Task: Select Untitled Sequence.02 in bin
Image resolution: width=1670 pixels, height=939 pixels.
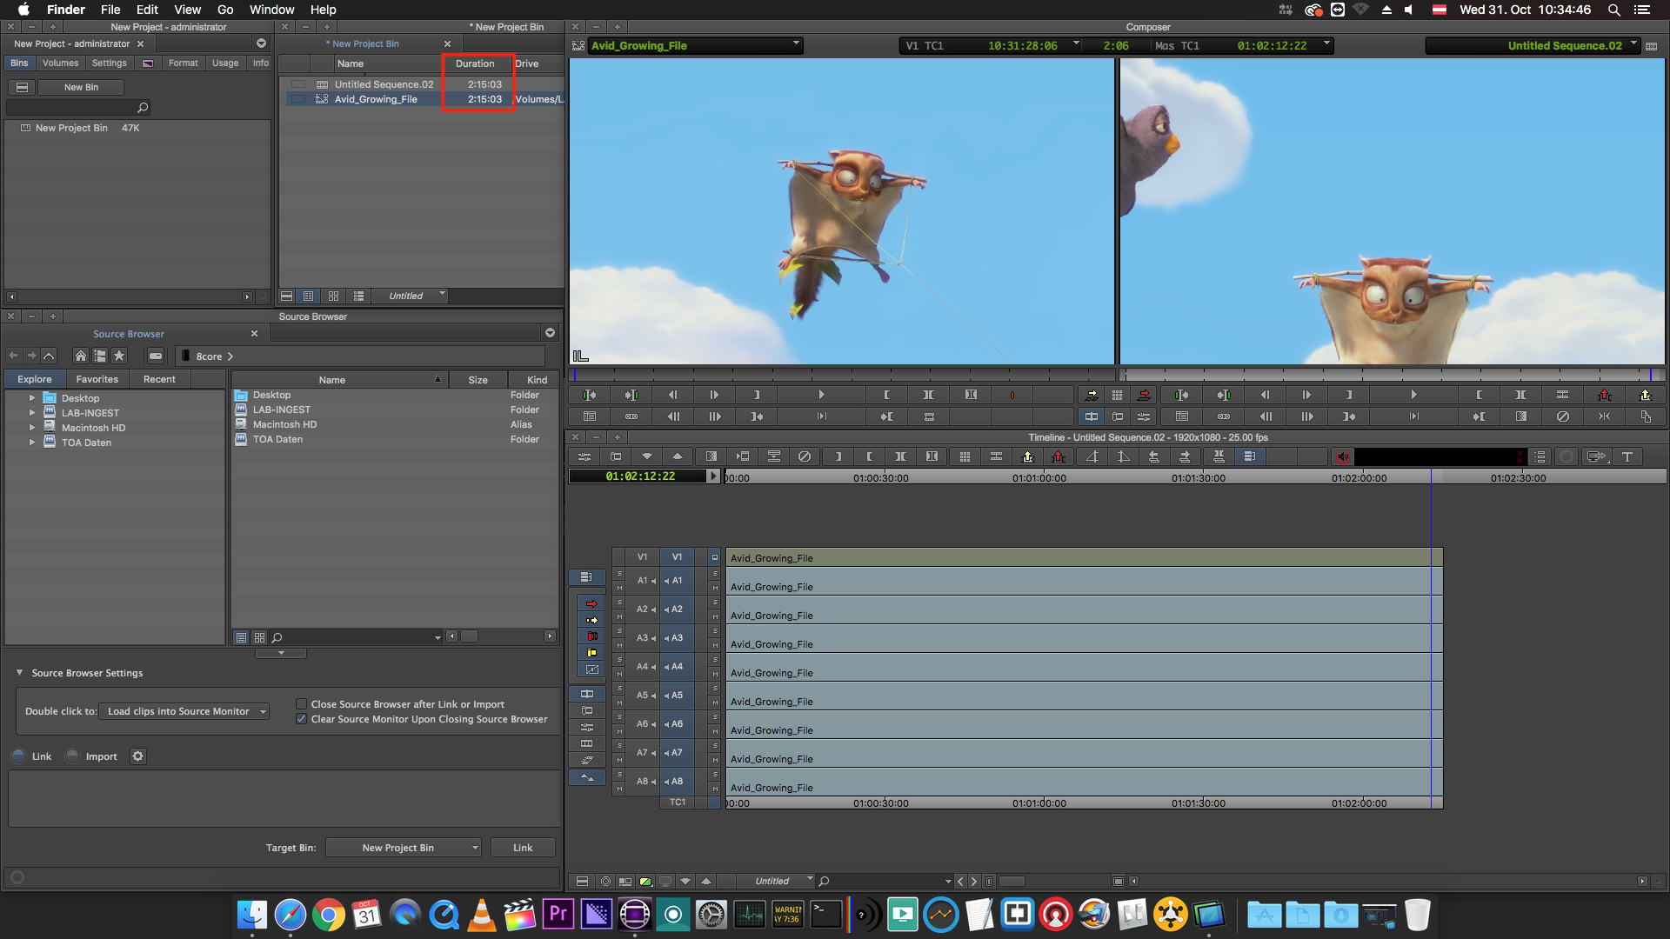Action: [x=384, y=84]
